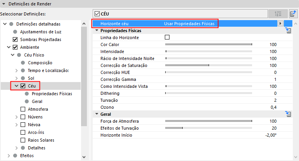Screen dimensions: 299x161
Task: Click the Dithering slider
Action: tap(209, 93)
